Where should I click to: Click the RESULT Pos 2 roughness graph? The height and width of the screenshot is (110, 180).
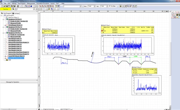[x=147, y=85]
